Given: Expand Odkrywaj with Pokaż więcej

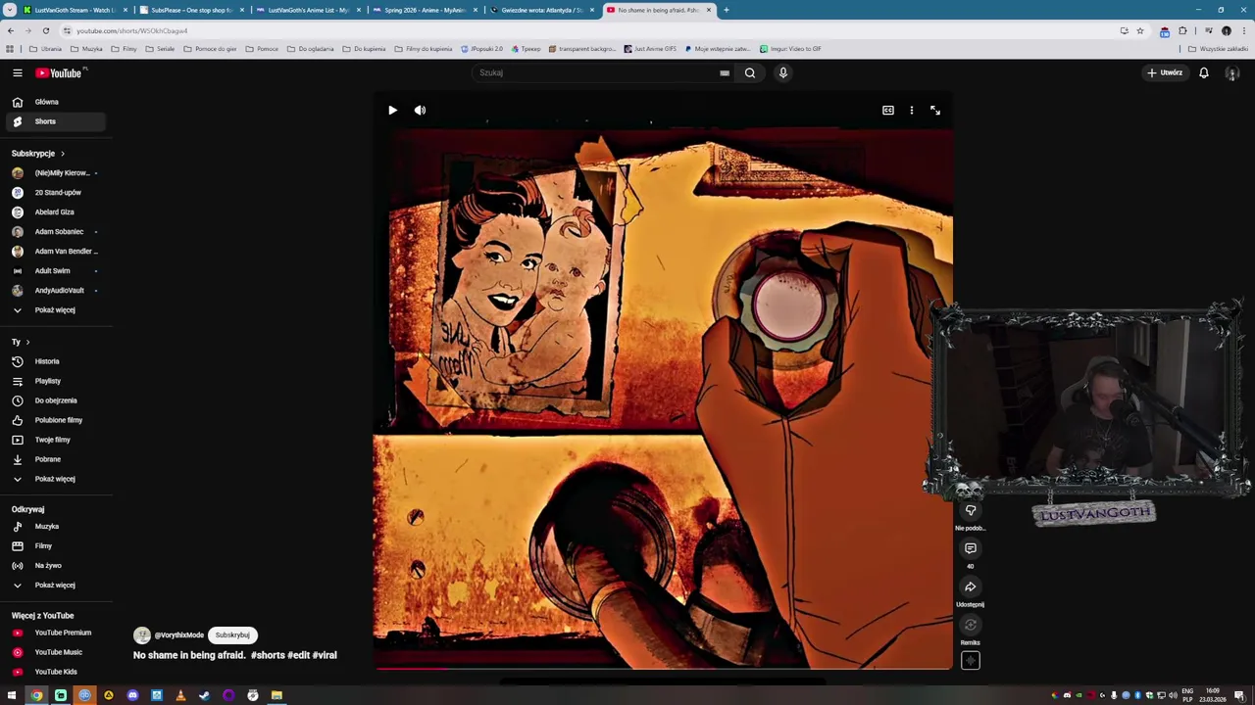Looking at the screenshot, I should (x=56, y=586).
